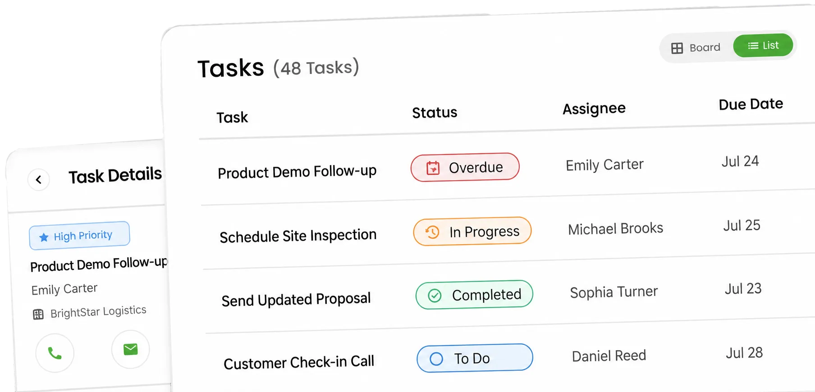Select the List view toggle

click(763, 46)
